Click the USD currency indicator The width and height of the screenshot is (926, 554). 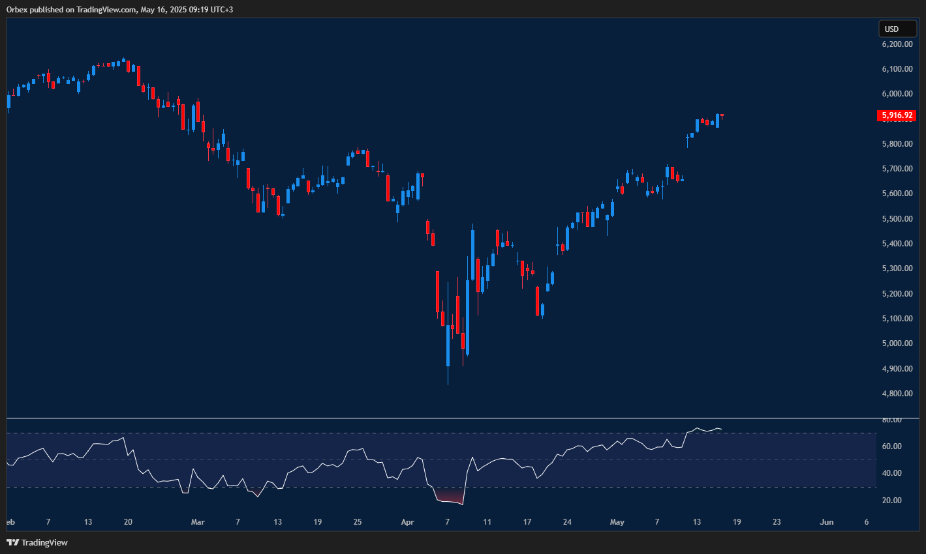[897, 29]
